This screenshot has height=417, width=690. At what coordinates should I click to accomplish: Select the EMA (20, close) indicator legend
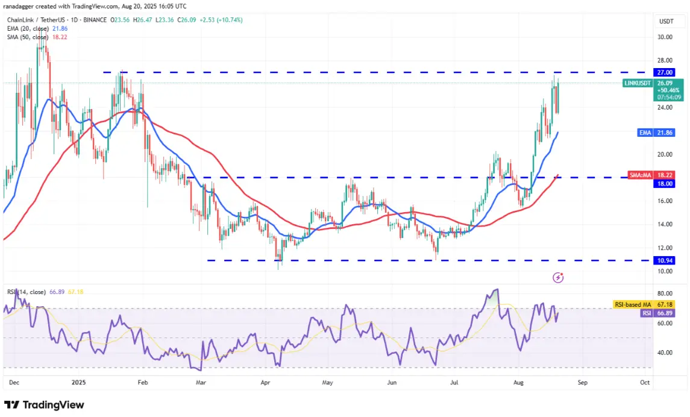pos(37,28)
